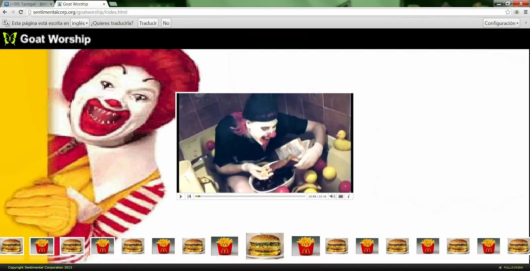
Task: Click the Copyright Sentimental Corporation 2013 text
Action: pyautogui.click(x=40, y=267)
